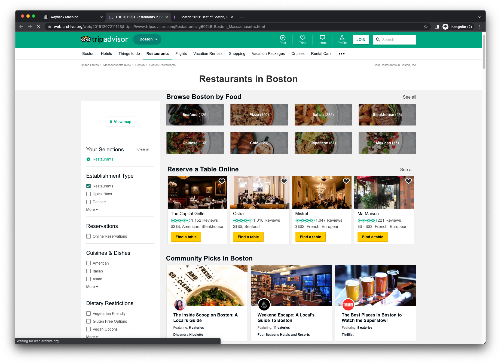
Task: Click the Post icon in header
Action: (x=283, y=40)
